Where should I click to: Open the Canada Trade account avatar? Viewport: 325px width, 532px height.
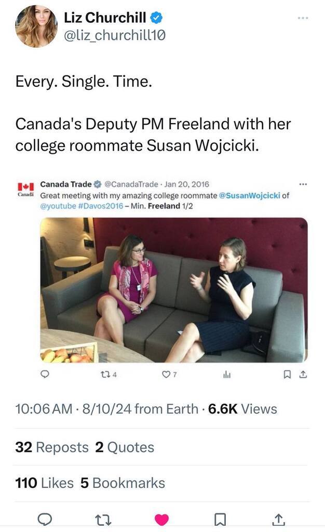pyautogui.click(x=25, y=188)
